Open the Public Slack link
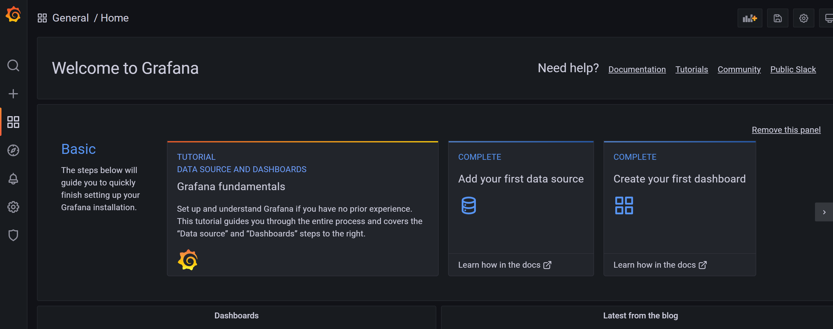833x329 pixels. click(x=793, y=69)
